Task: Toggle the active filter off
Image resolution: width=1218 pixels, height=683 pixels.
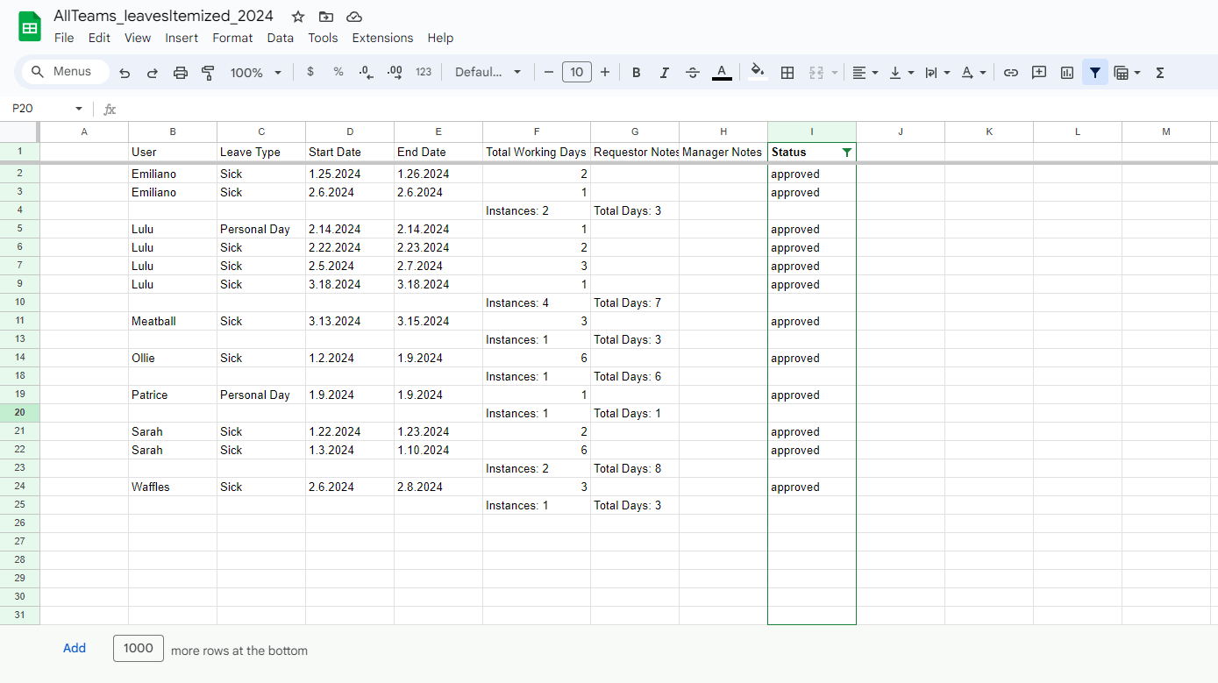Action: (1095, 73)
